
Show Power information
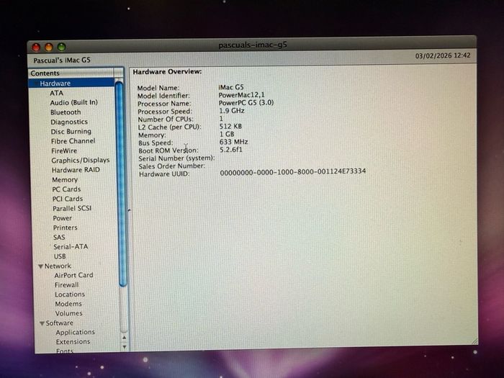[x=63, y=218]
